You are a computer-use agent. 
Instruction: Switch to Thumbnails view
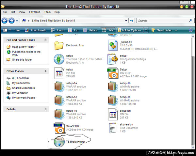[35, 30]
